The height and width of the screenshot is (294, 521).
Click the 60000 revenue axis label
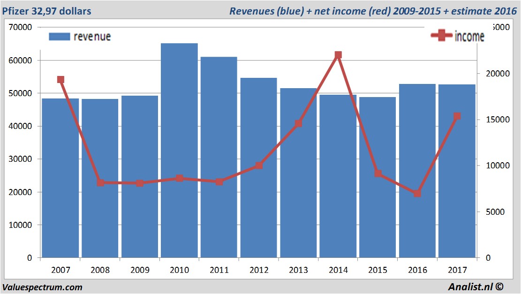[x=20, y=60]
